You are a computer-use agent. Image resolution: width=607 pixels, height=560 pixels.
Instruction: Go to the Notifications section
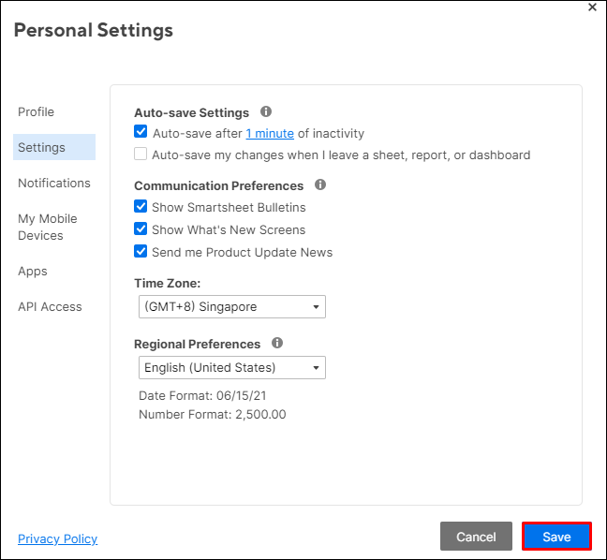coord(54,183)
